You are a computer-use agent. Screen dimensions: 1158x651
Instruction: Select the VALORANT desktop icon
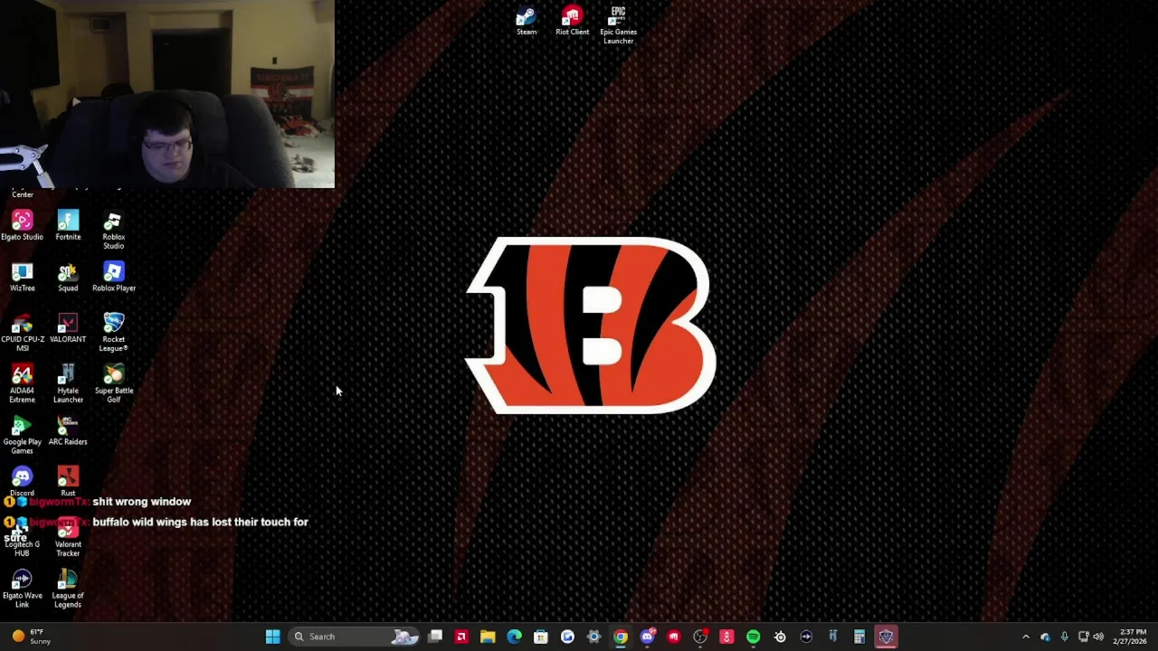pos(68,329)
